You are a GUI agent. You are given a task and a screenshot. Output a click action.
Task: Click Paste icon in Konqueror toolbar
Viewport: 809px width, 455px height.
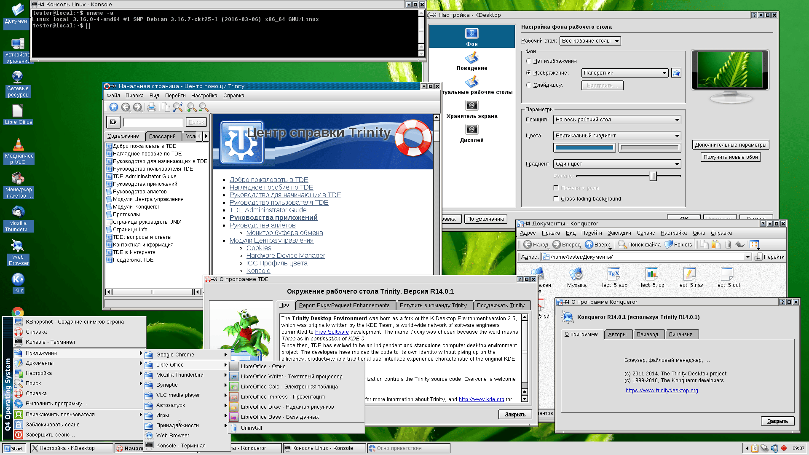(716, 245)
